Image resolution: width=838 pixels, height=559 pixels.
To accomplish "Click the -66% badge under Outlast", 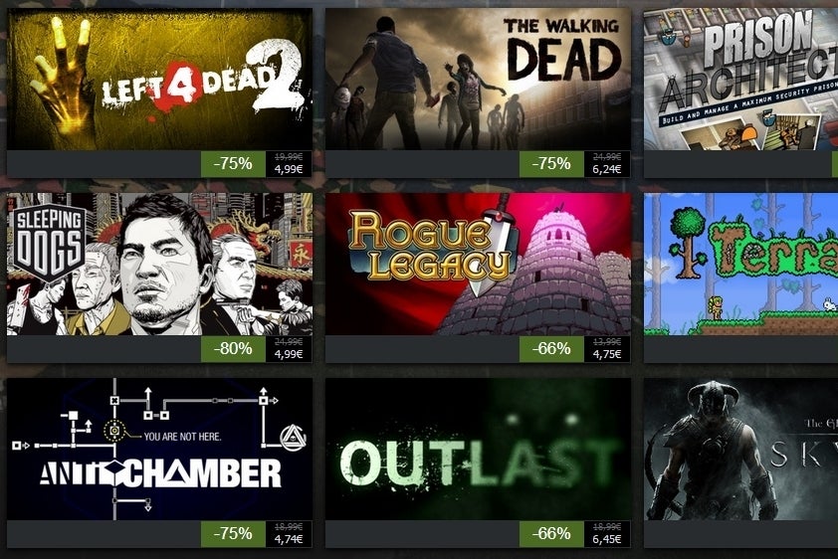I will point(551,534).
